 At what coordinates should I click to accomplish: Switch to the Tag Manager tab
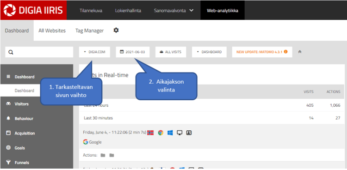[x=89, y=30]
